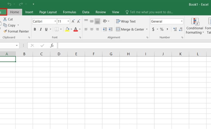Viewport: 211px width, 129px height.
Task: Expand the Accounting format dropdown arrow
Action: [157, 29]
